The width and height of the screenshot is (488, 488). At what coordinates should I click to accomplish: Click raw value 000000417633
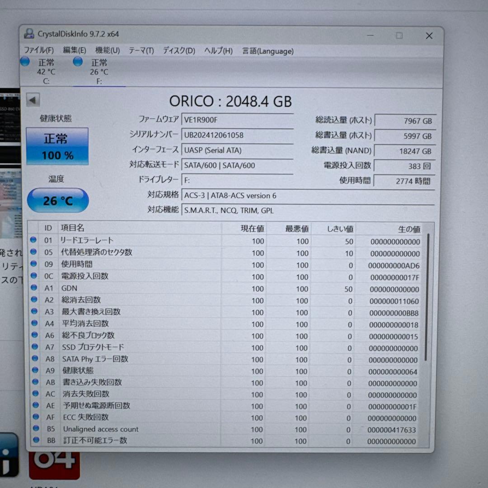coord(391,430)
